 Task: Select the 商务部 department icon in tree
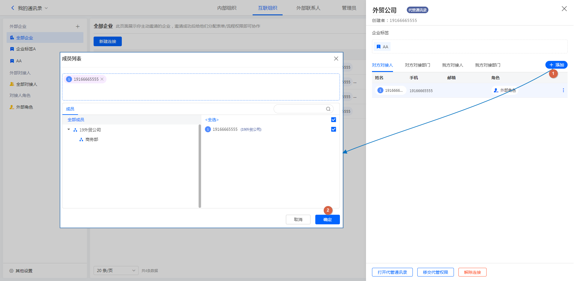click(81, 139)
